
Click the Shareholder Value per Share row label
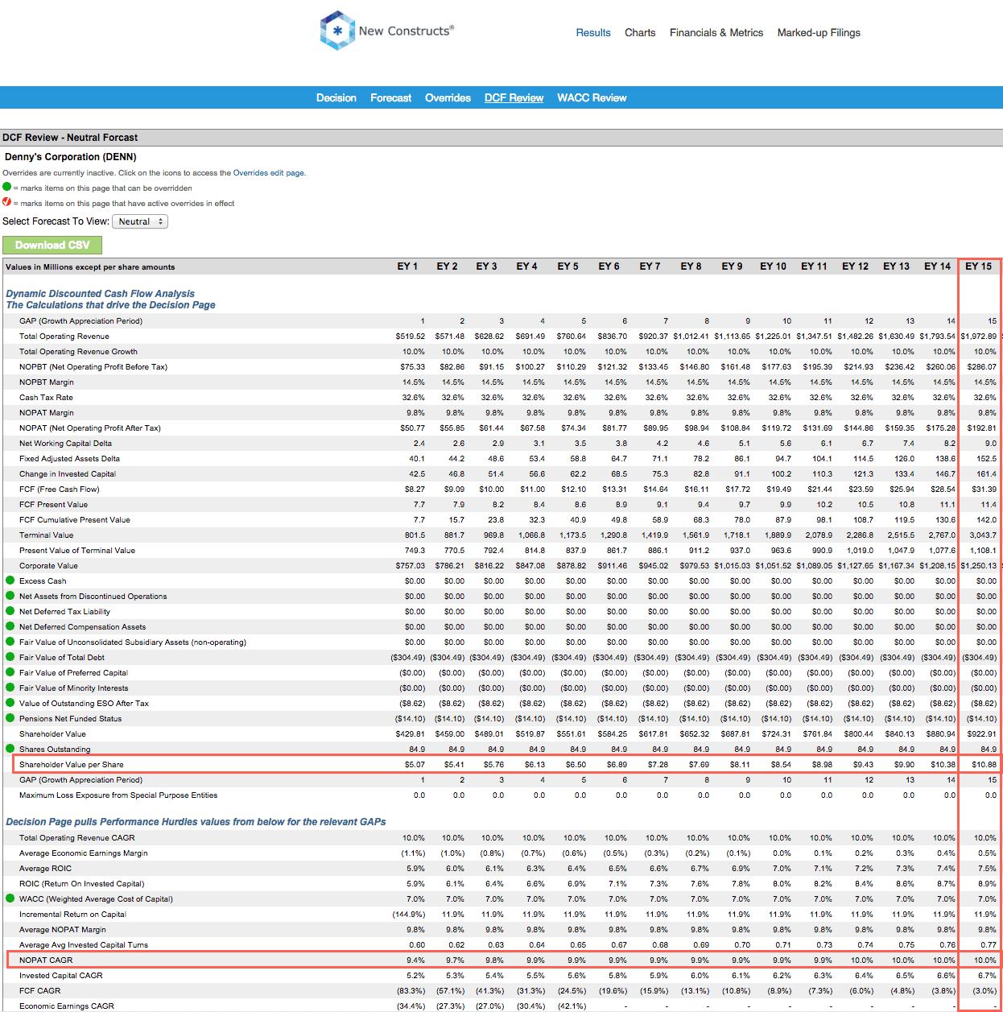(x=72, y=765)
